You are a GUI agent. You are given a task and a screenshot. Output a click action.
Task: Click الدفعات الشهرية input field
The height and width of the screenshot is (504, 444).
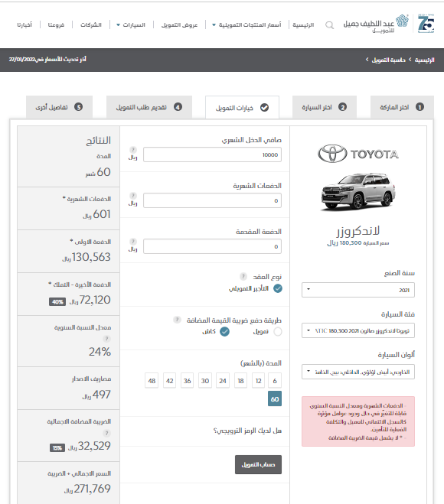pyautogui.click(x=212, y=200)
